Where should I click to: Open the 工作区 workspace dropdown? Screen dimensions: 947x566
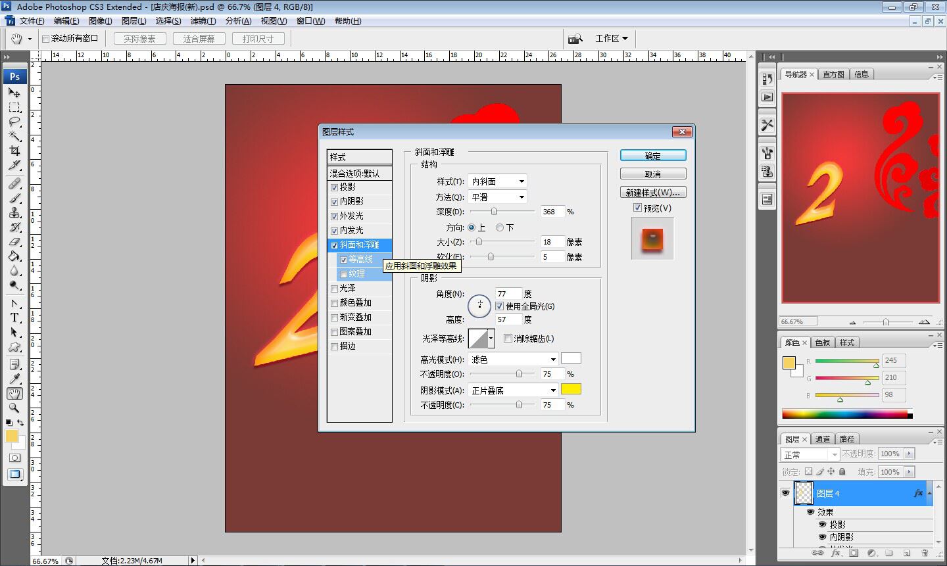tap(612, 39)
